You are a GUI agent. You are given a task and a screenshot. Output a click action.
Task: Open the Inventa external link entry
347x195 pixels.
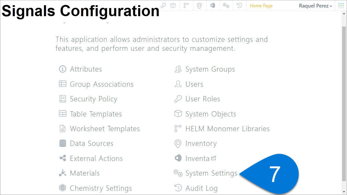click(x=201, y=158)
